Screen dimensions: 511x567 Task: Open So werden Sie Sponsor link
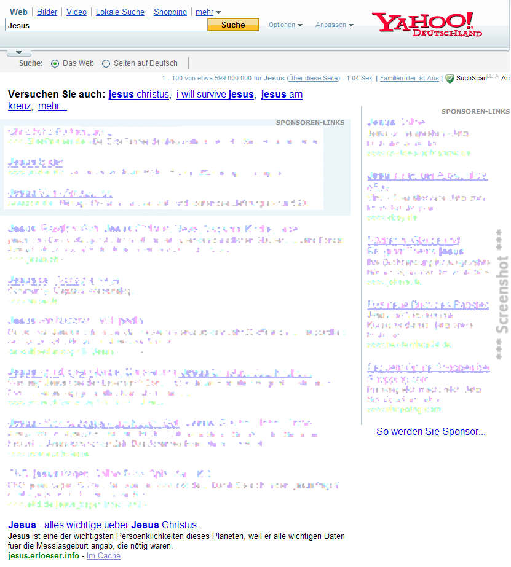click(x=431, y=431)
